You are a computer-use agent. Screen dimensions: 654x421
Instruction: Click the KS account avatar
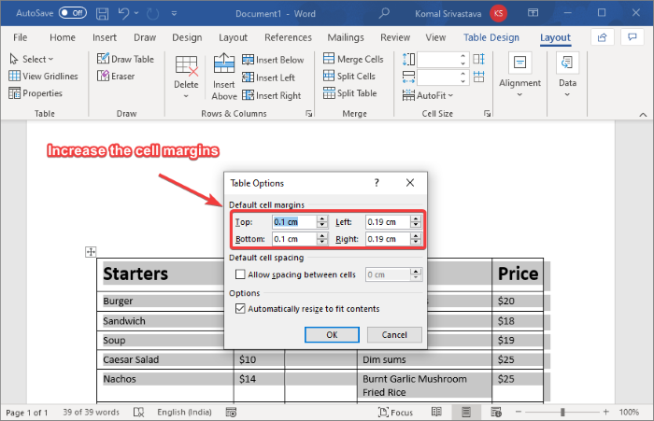coord(498,13)
